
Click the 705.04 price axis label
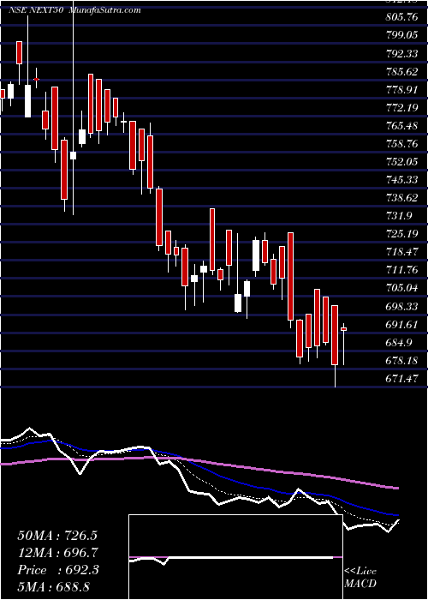(401, 288)
